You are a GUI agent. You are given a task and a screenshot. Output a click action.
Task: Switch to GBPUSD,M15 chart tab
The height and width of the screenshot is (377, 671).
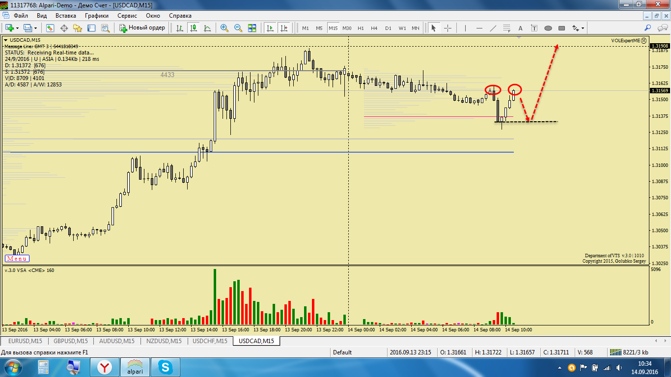click(71, 341)
